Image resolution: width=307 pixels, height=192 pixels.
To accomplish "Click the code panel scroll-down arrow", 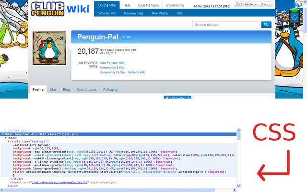I will [x=238, y=186].
